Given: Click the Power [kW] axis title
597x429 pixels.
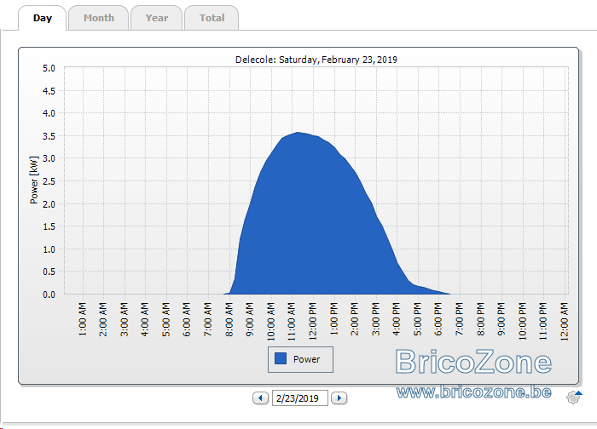Looking at the screenshot, I should pyautogui.click(x=34, y=180).
